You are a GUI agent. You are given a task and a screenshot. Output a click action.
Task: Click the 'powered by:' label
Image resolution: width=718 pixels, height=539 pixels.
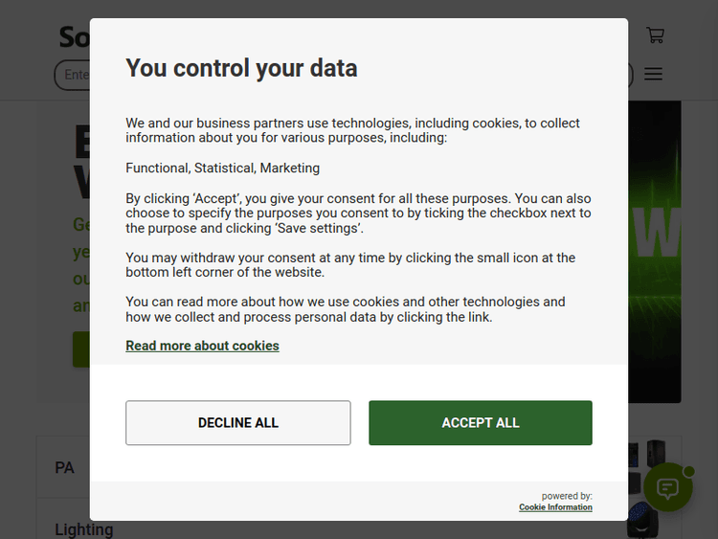[567, 496]
